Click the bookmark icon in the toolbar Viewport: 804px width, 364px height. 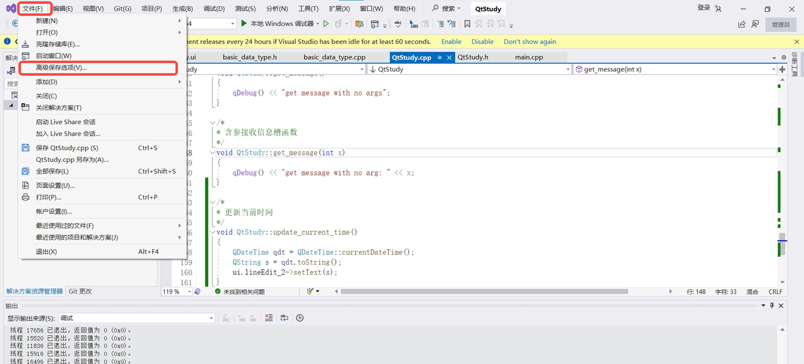tap(467, 24)
